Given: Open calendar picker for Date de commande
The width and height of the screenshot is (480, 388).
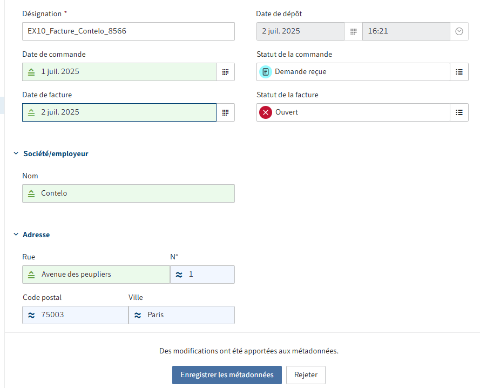Looking at the screenshot, I should (225, 72).
